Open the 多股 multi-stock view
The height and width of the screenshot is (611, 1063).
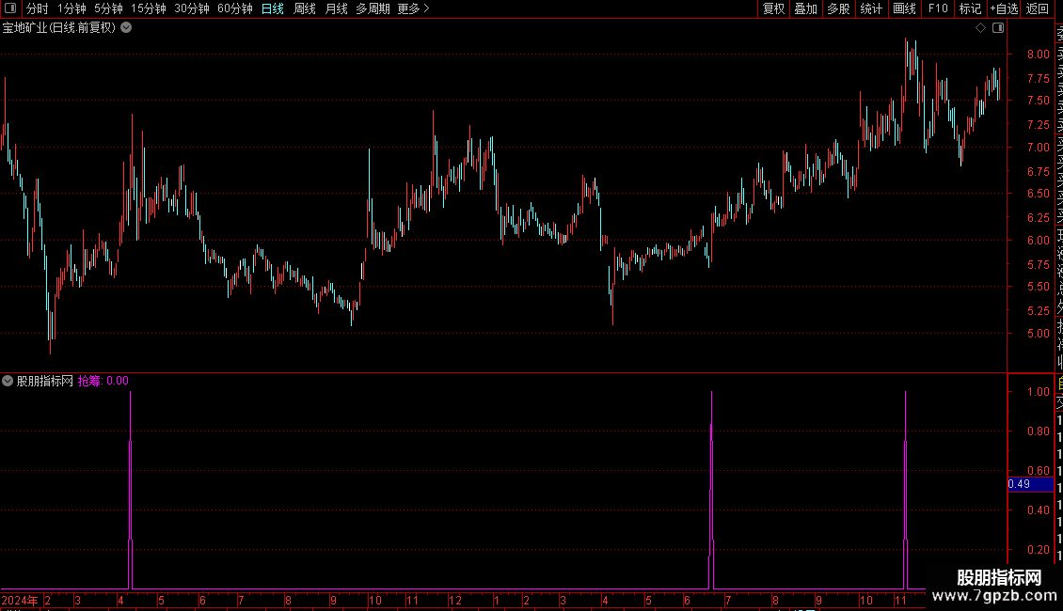click(x=838, y=8)
